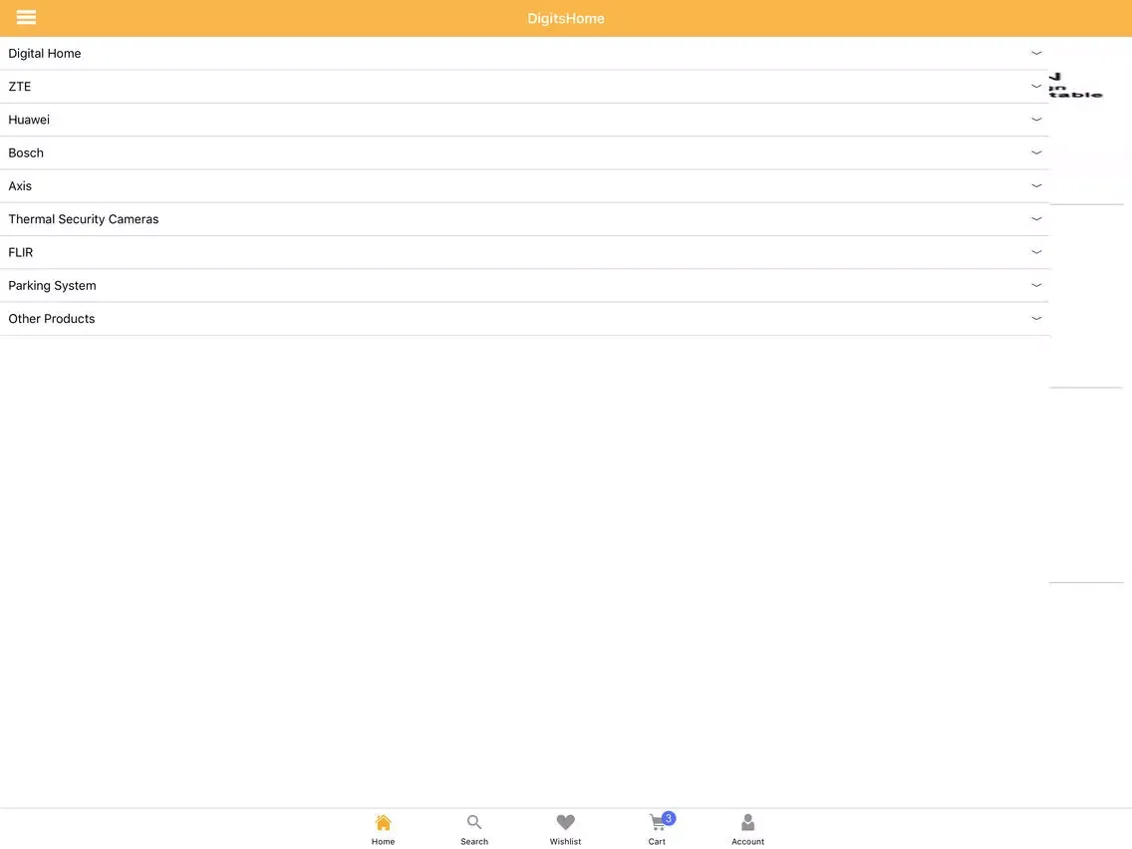Expand the Digital Home chevron
Image resolution: width=1132 pixels, height=849 pixels.
tap(1036, 54)
